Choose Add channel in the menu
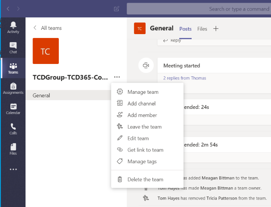The image size is (271, 207). point(141,103)
